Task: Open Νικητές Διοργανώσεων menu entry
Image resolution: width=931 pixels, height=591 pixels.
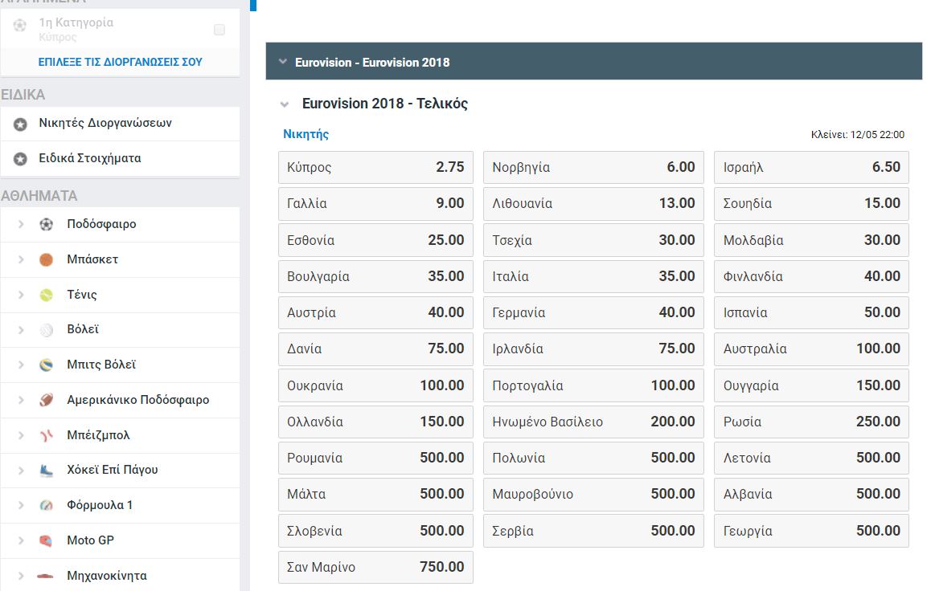Action: (x=120, y=124)
